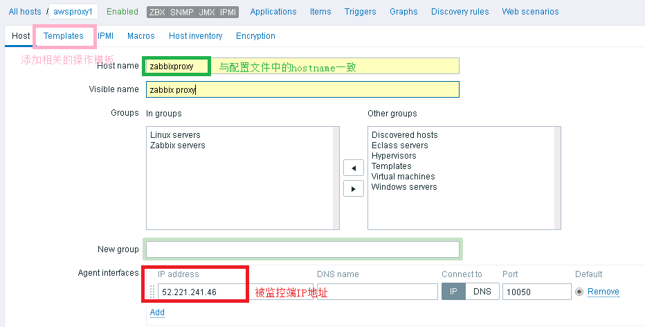Focus the Host name field
Image resolution: width=645 pixels, height=327 pixels.
(x=302, y=66)
